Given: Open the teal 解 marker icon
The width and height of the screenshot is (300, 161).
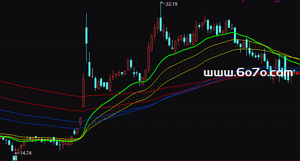Looking at the screenshot, I should pos(15,158).
